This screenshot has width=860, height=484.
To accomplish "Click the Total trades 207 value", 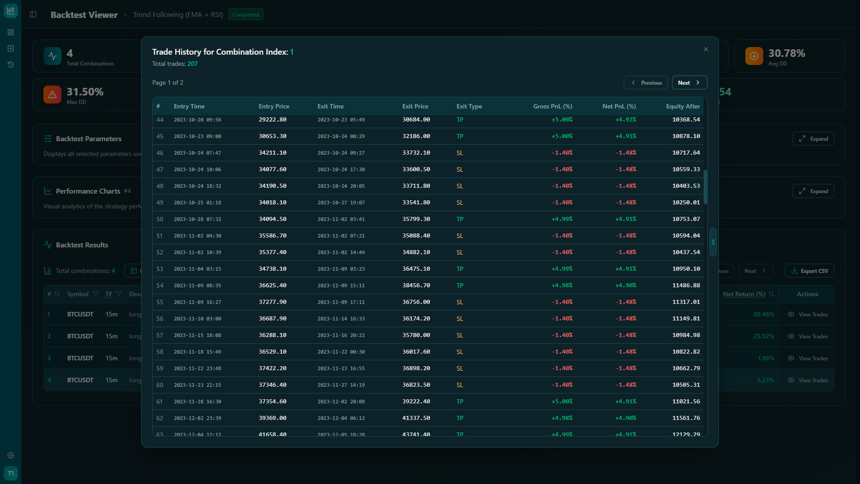I will [193, 64].
